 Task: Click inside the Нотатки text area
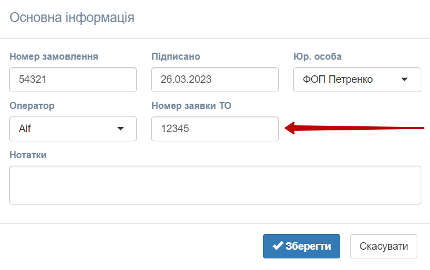click(215, 185)
